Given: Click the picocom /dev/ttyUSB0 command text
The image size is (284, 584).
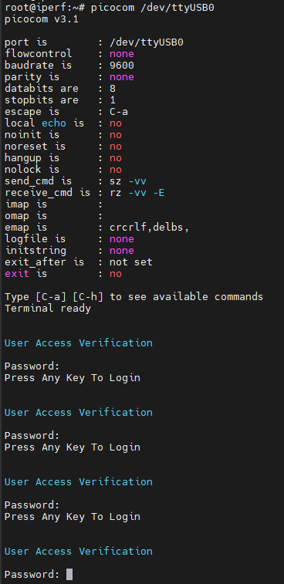Looking at the screenshot, I should point(153,8).
